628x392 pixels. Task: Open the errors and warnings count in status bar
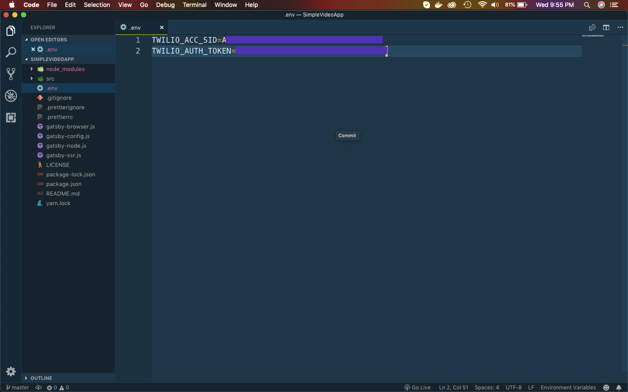point(58,388)
